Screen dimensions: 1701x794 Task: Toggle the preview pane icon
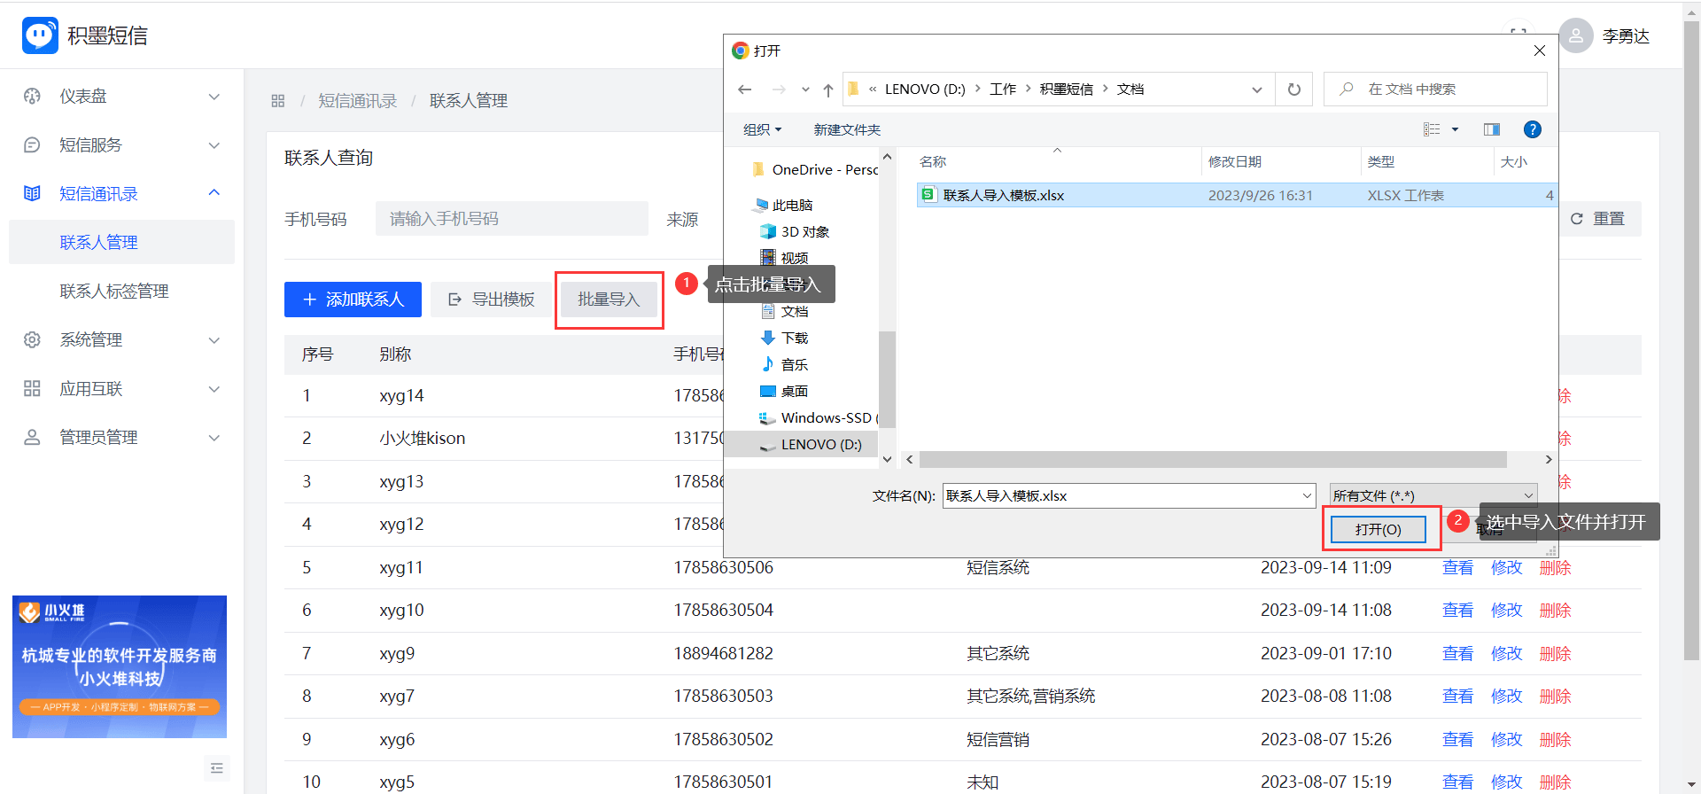point(1492,129)
